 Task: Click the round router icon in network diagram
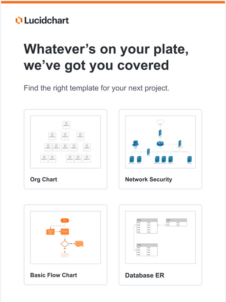click(x=160, y=144)
